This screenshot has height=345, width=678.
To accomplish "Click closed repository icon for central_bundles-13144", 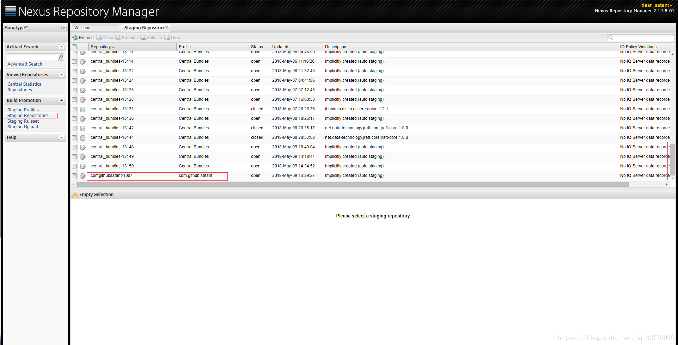I will click(x=83, y=138).
